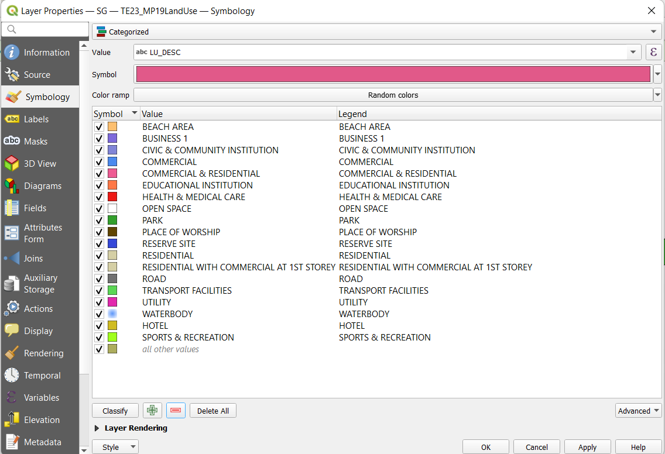Click the pink Symbol color bar
The width and height of the screenshot is (665, 454).
coord(393,74)
